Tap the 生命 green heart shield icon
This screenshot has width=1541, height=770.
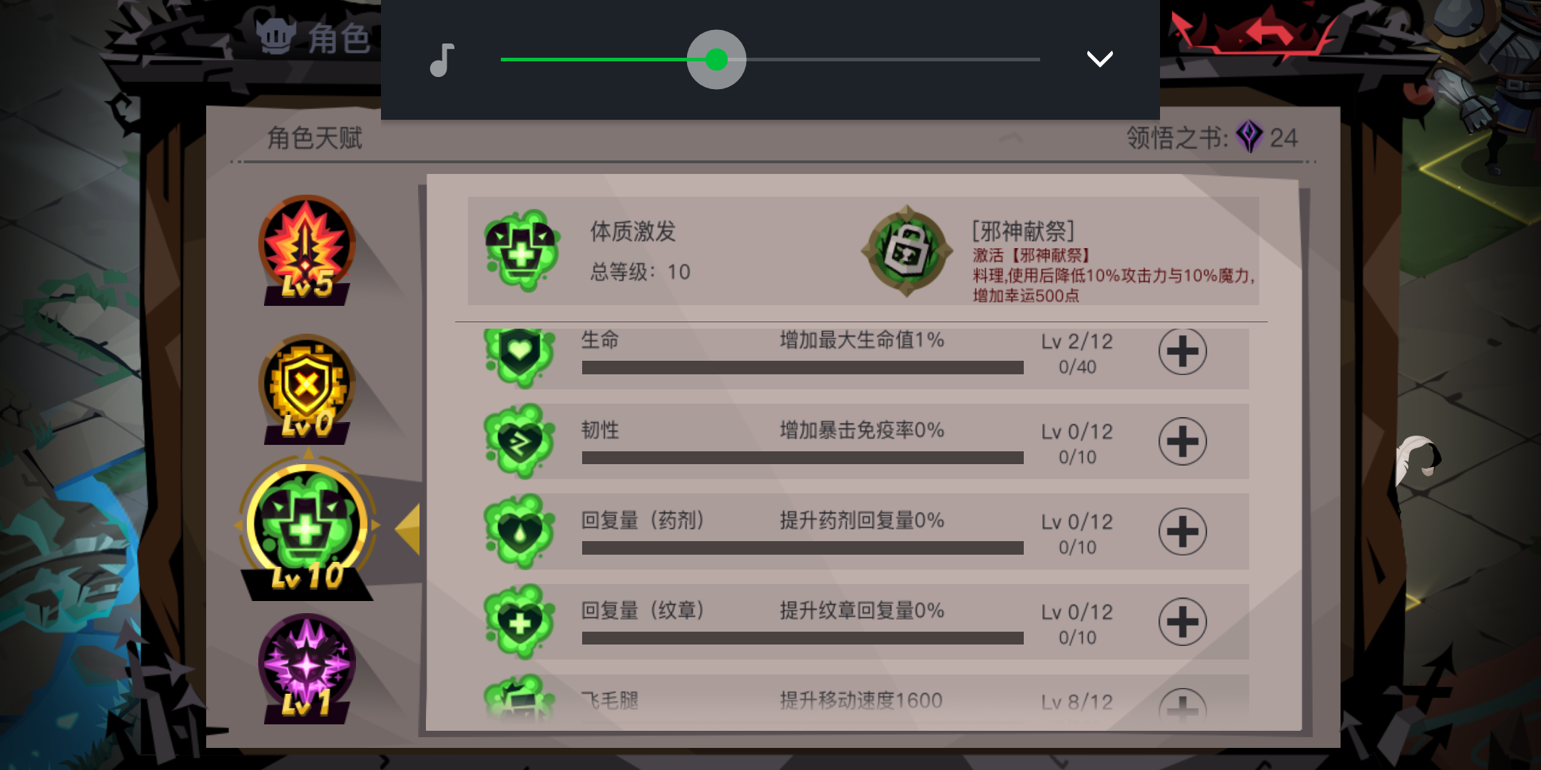(519, 356)
